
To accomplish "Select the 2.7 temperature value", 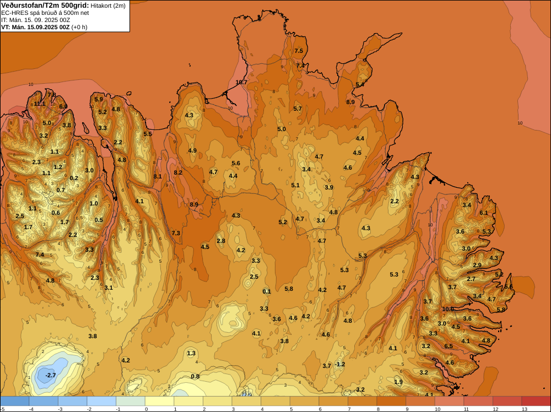I will coord(471,279).
